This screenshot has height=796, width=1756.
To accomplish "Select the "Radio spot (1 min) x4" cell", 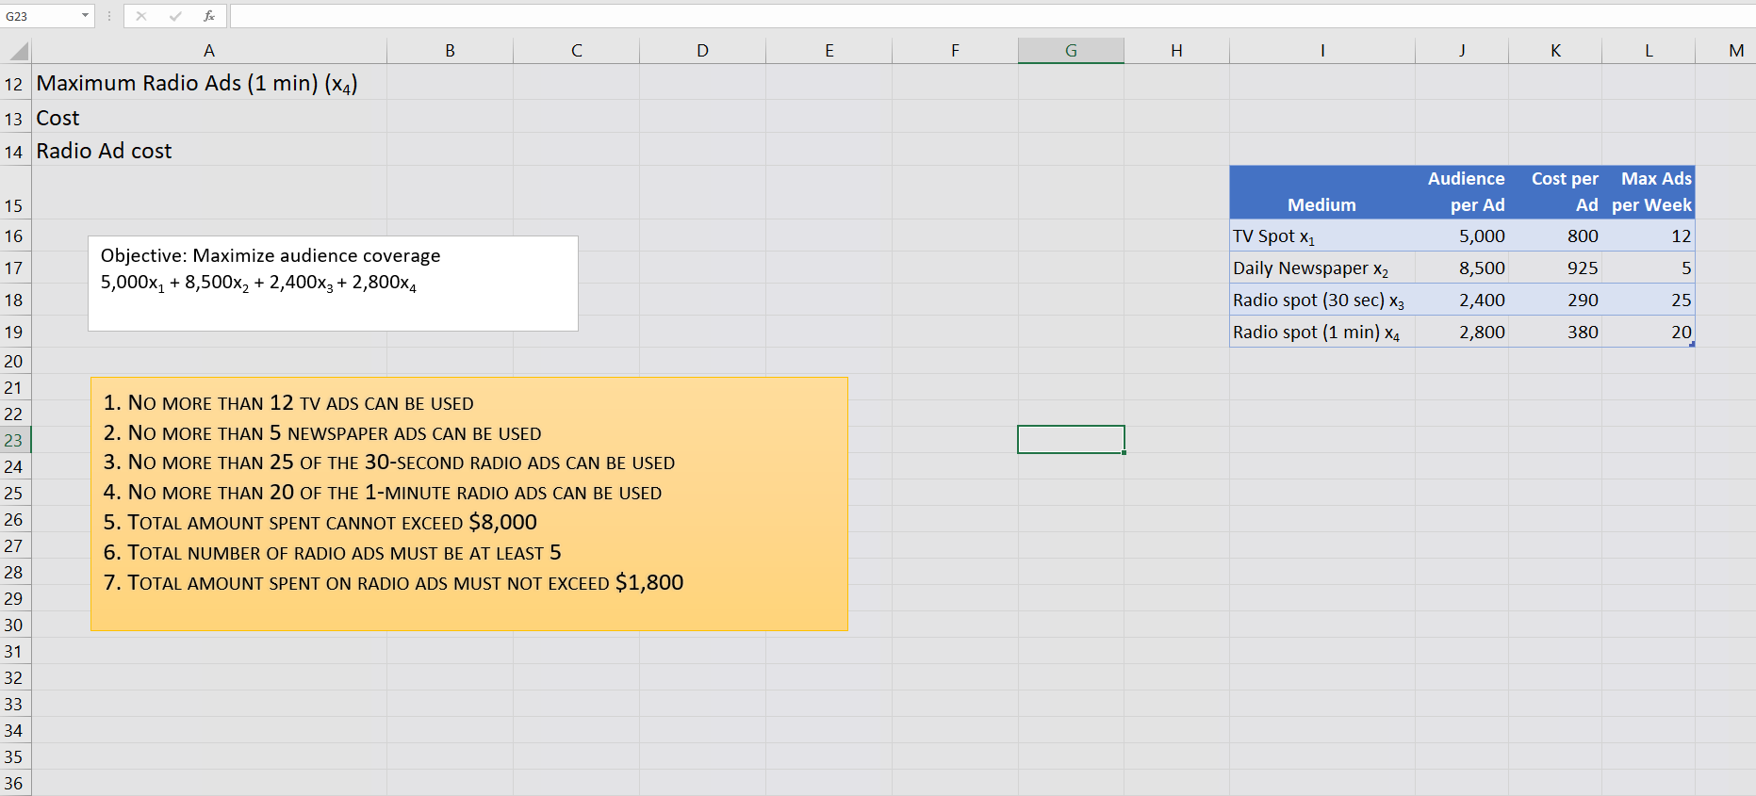I will (1322, 332).
